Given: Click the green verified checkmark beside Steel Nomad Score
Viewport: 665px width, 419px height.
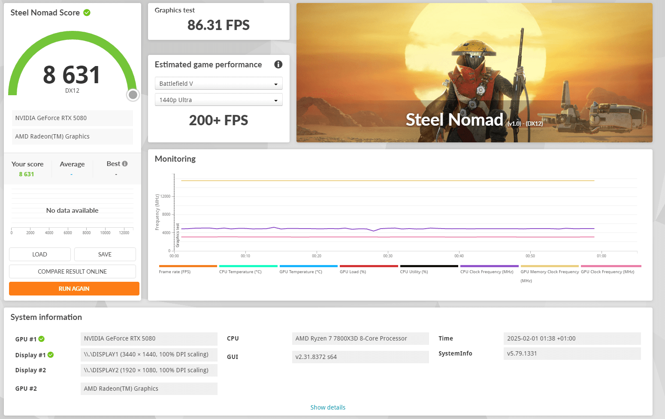Looking at the screenshot, I should (87, 13).
